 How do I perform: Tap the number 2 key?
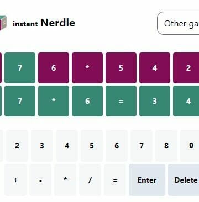[17, 146]
